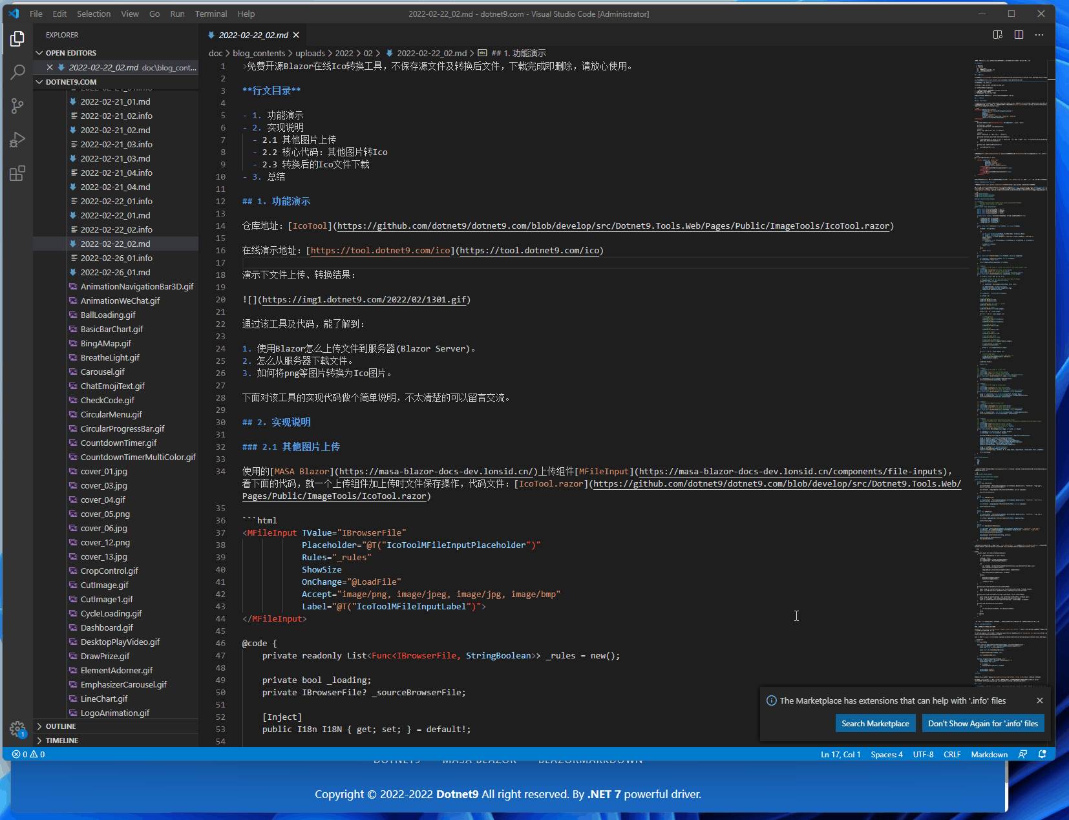The width and height of the screenshot is (1069, 820).
Task: Click Don't Show Again for '.info' files
Action: point(983,724)
